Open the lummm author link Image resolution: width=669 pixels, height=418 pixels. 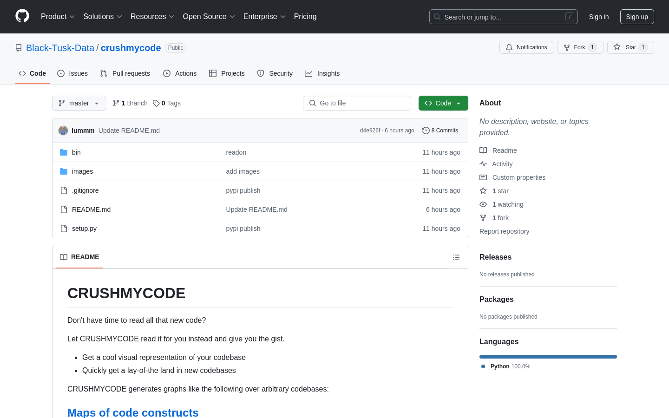83,131
